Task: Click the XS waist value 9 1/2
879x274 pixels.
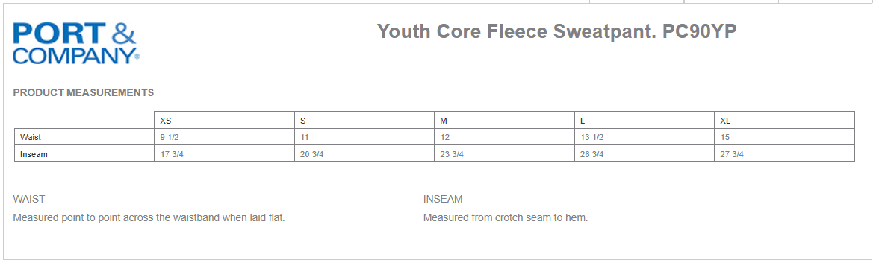Action: (170, 138)
